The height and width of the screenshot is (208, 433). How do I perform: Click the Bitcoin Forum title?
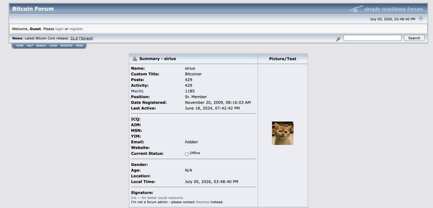pos(33,9)
